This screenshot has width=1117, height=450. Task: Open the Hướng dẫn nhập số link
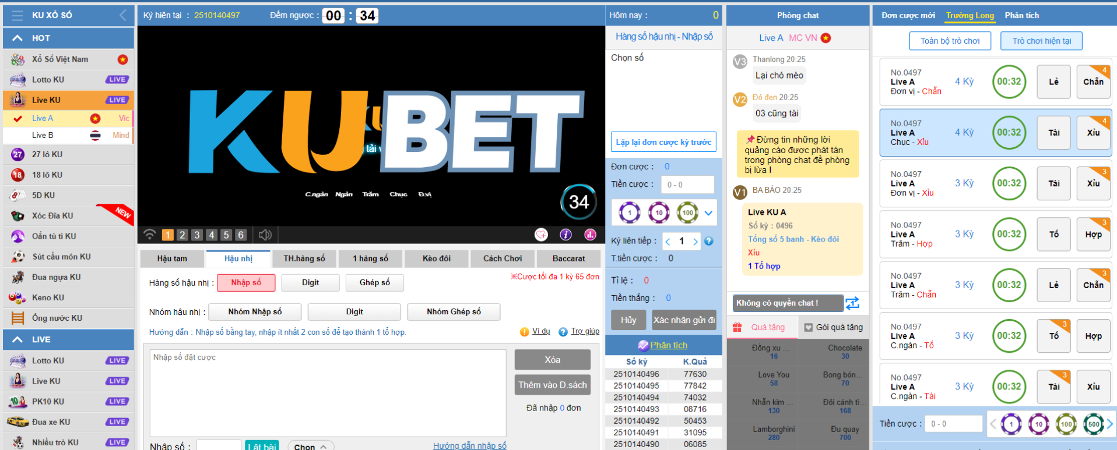coord(469,445)
